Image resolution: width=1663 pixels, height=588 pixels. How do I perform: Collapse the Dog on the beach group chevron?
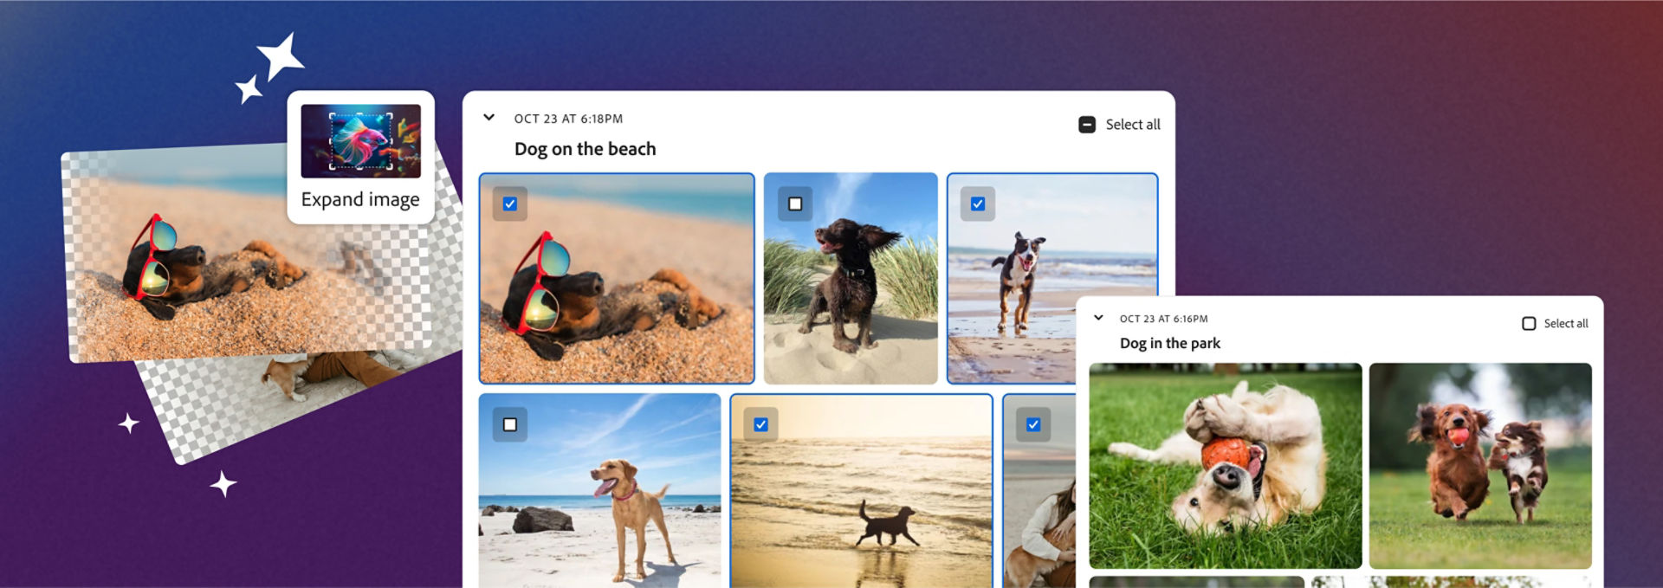(x=489, y=117)
